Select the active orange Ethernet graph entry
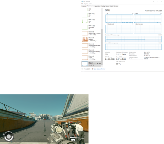This screenshot has height=144, width=164. 91,39
